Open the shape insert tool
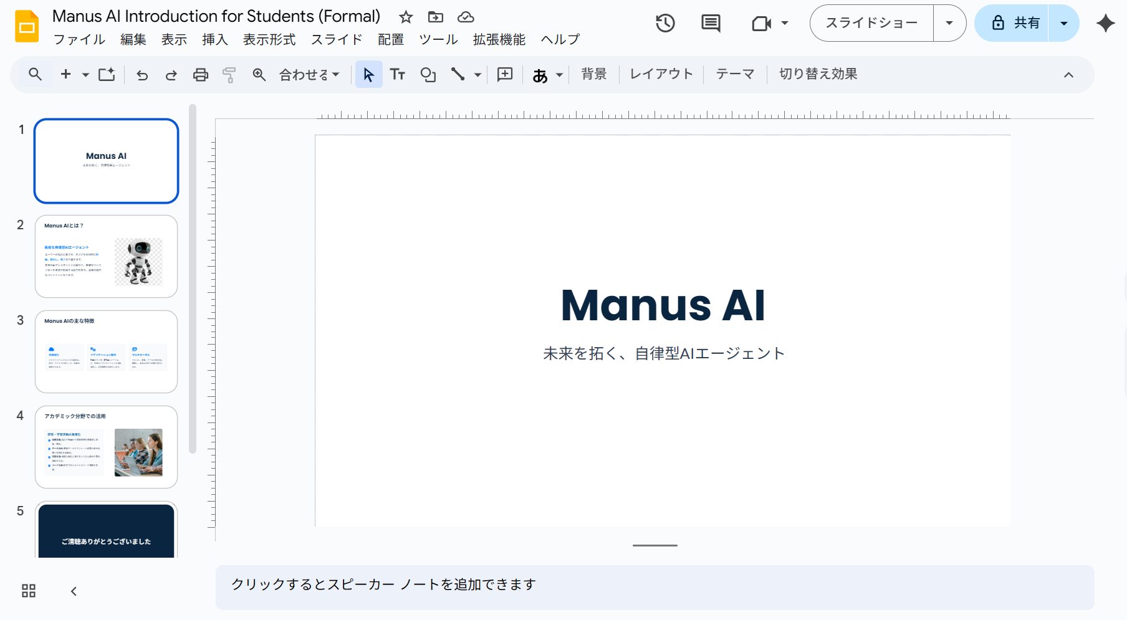The height and width of the screenshot is (620, 1127). click(428, 75)
